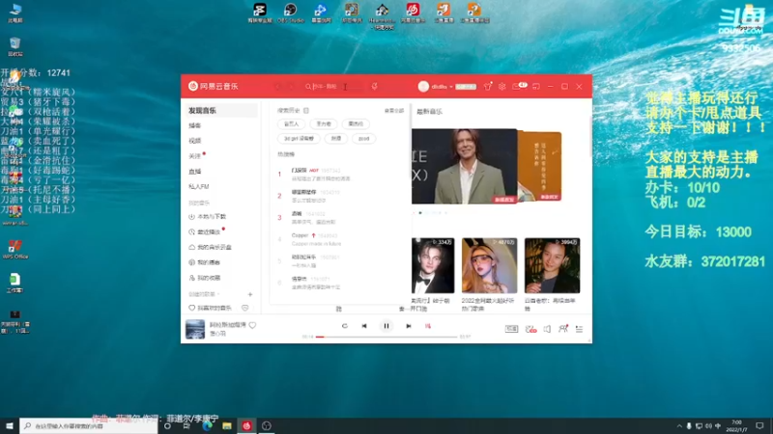Open My Favorites sidebar item

coord(220,278)
